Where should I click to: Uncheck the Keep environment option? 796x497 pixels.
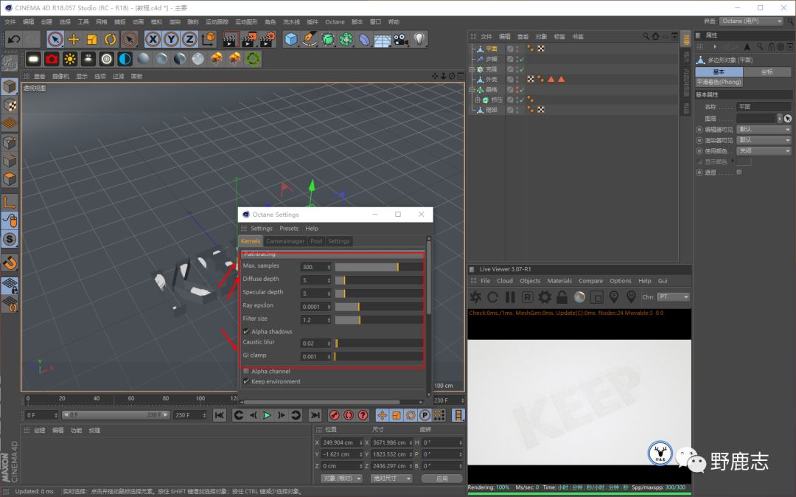click(246, 382)
